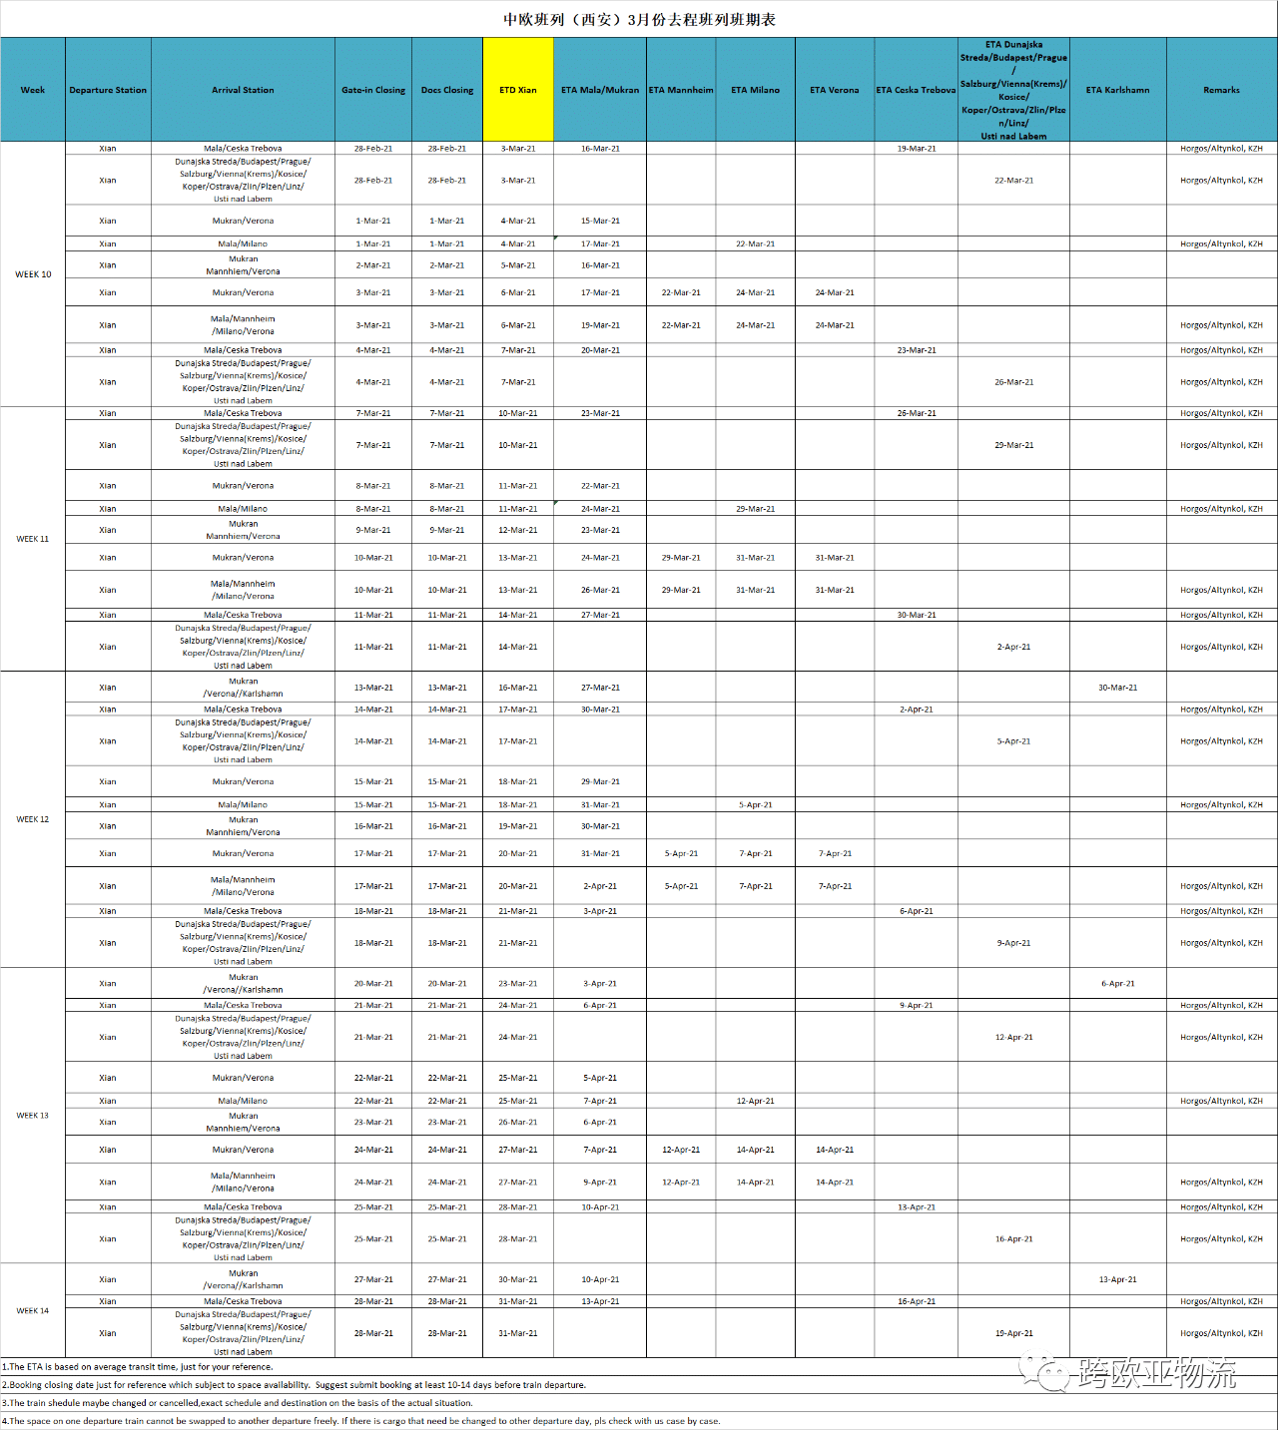The height and width of the screenshot is (1430, 1278).
Task: Click the 'ETA Mannheim' column header
Action: click(681, 90)
